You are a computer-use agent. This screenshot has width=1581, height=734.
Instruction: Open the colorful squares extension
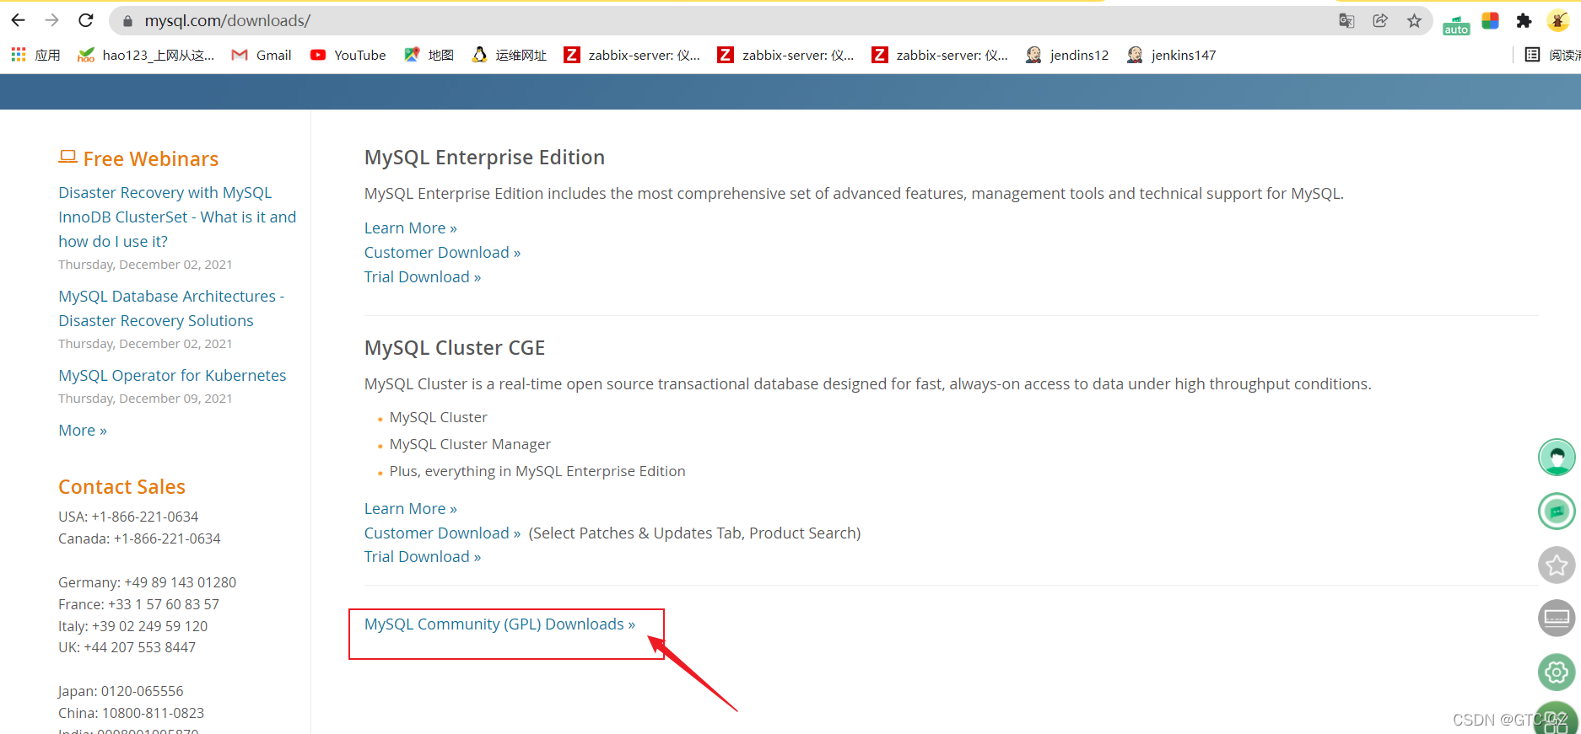pos(1491,21)
